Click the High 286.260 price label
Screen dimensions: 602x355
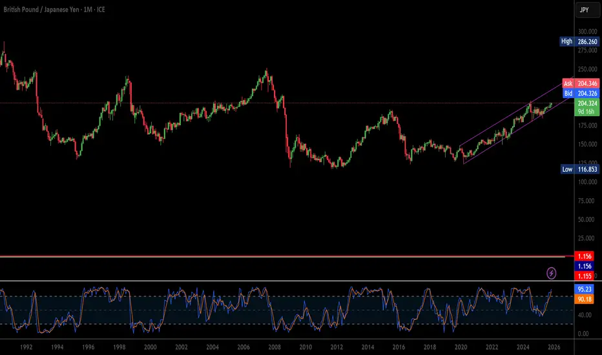[579, 41]
